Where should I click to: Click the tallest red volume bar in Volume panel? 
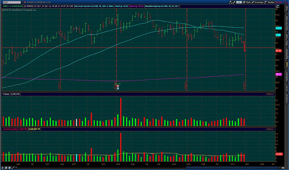click(121, 112)
